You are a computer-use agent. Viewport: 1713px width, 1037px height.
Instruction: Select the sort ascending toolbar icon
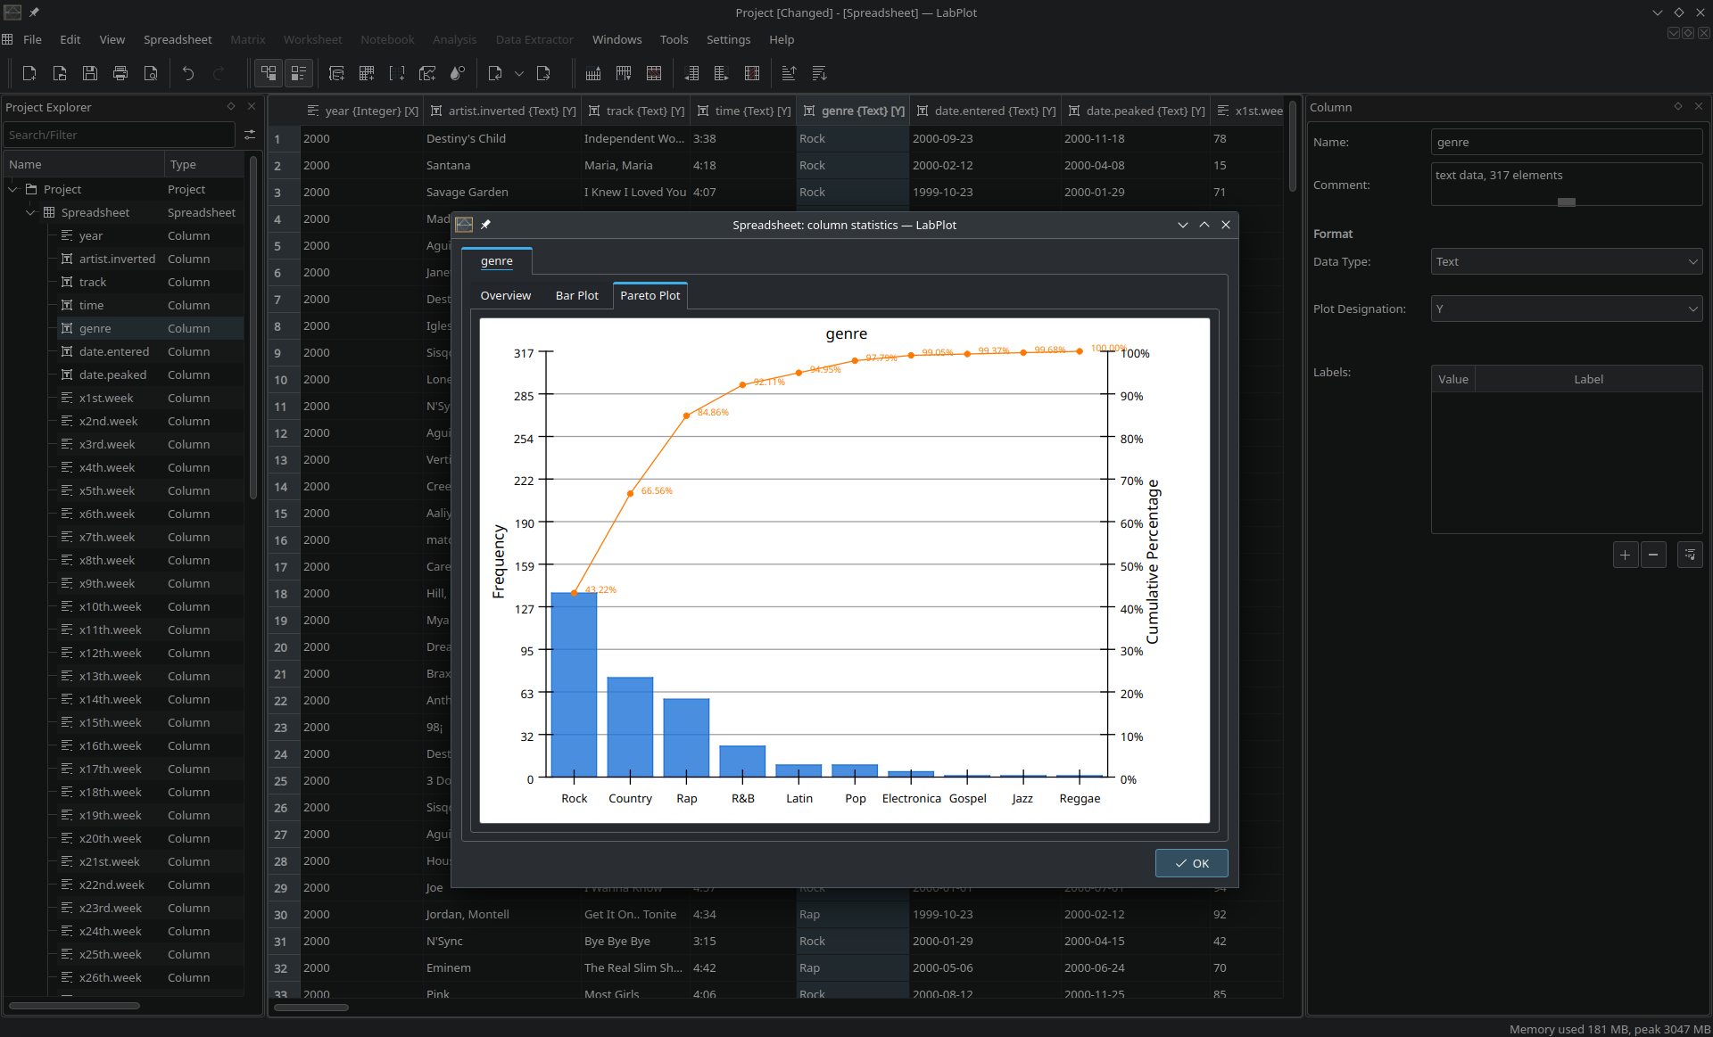click(x=789, y=73)
